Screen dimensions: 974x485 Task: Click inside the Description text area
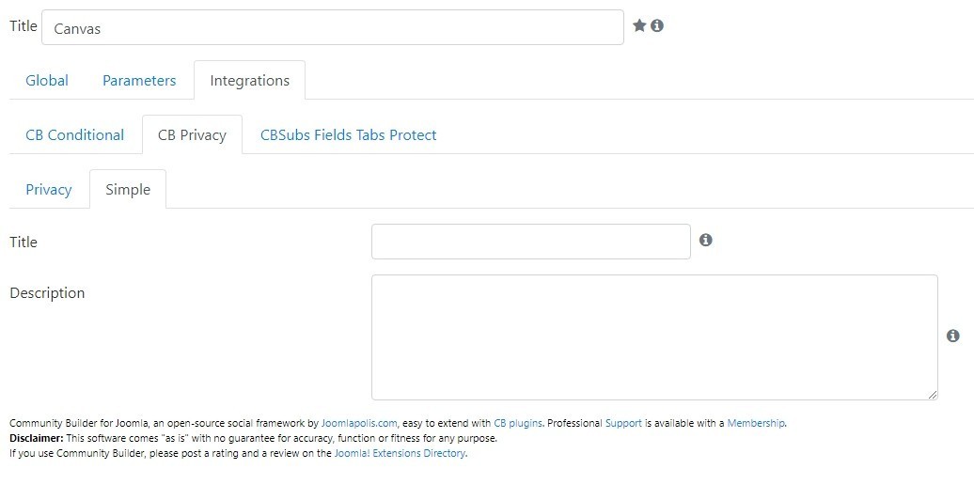(x=654, y=337)
